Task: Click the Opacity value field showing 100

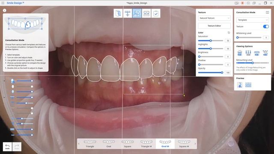Action: pyautogui.click(x=228, y=73)
